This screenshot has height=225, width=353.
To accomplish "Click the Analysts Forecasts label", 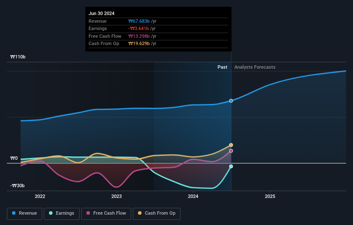I will 255,67.
